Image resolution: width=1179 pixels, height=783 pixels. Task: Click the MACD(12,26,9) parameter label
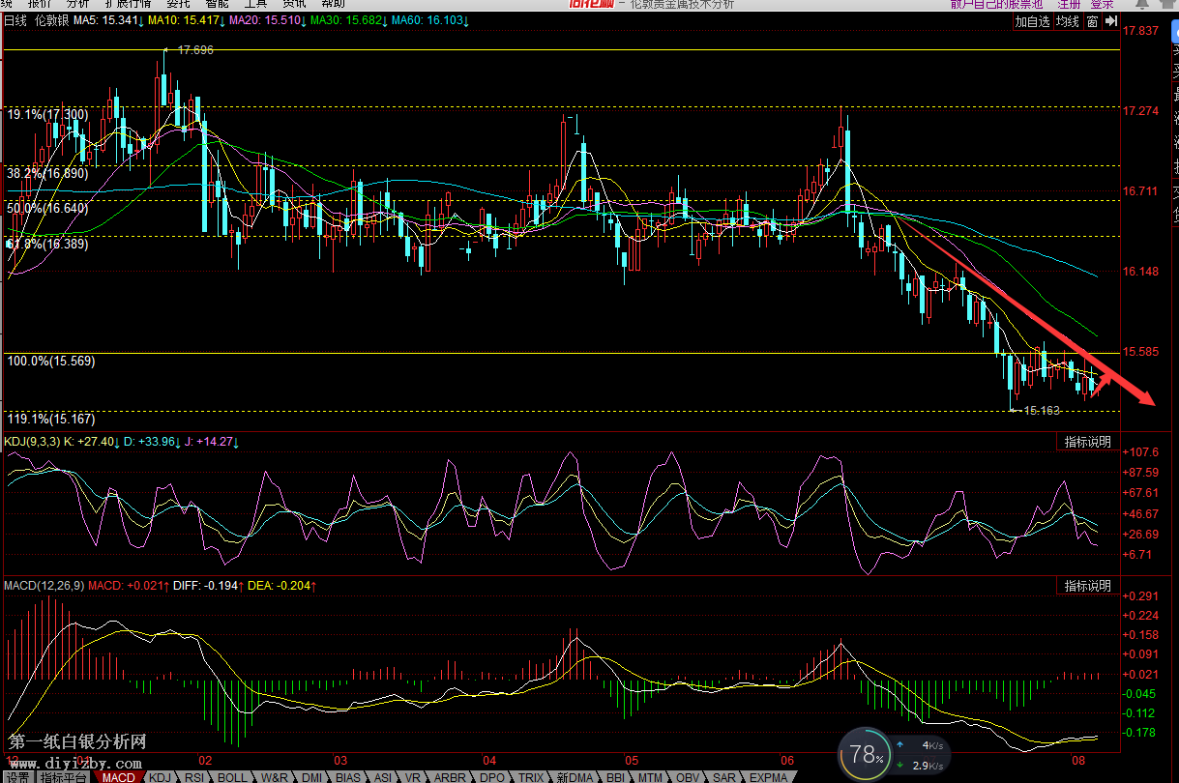click(x=44, y=586)
